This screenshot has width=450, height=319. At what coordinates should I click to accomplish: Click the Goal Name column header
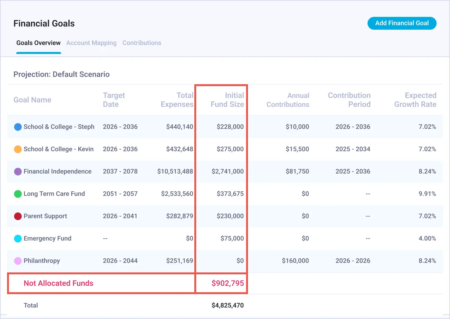(x=32, y=100)
